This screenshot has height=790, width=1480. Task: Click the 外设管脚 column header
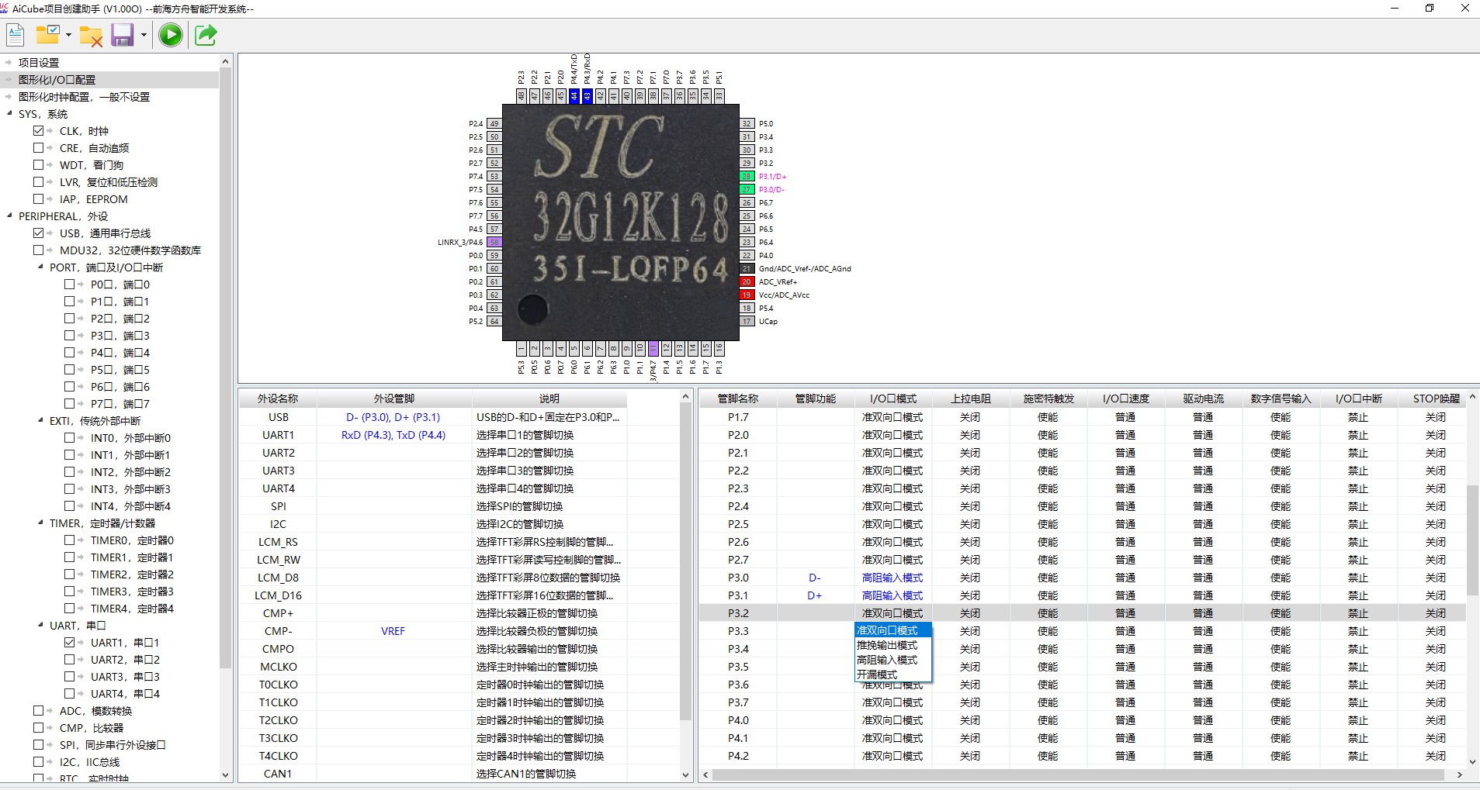pos(394,398)
